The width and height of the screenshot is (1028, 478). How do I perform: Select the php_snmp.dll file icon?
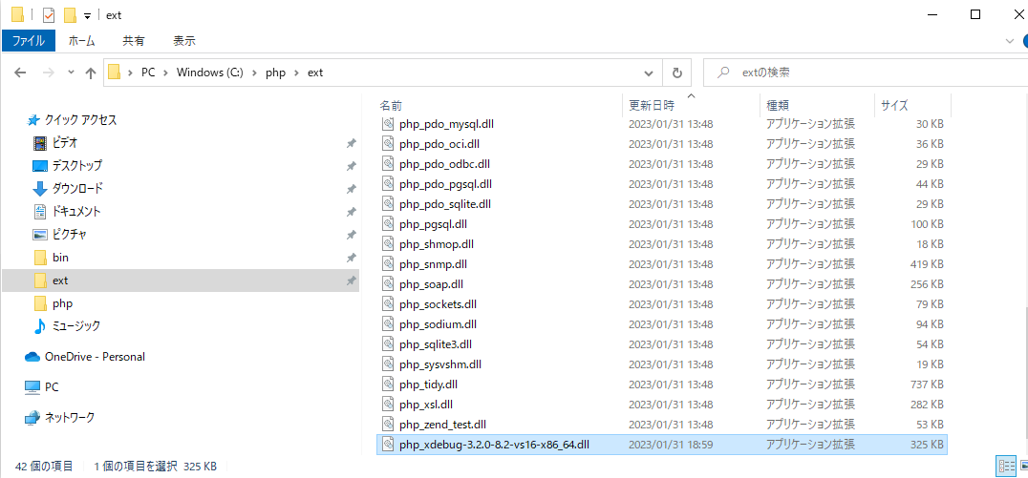pos(388,264)
